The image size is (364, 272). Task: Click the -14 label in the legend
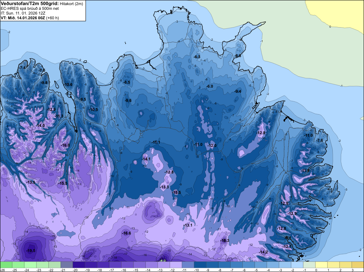(149, 270)
